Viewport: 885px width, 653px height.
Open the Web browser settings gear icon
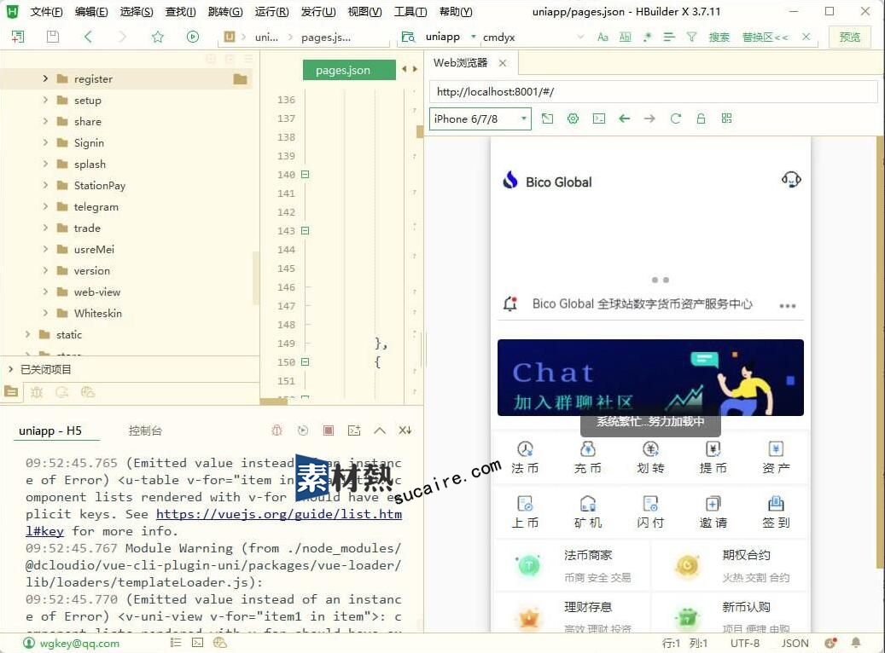pos(573,118)
